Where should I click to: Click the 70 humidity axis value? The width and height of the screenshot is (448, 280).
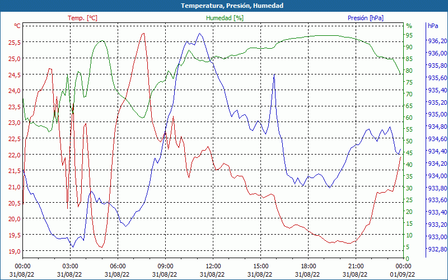(x=409, y=94)
